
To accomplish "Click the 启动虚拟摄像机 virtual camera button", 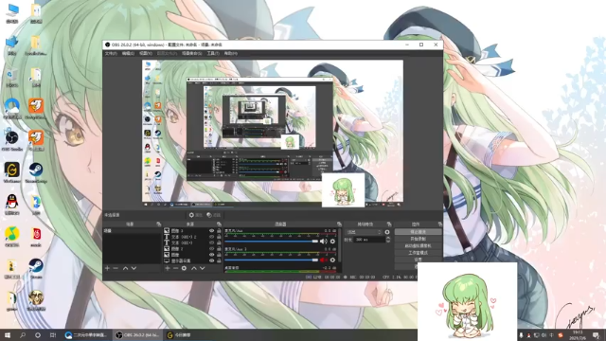I will point(418,245).
